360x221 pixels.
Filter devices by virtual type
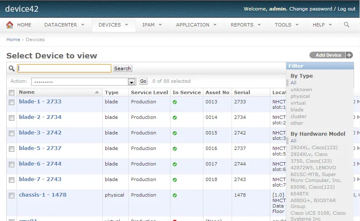click(x=298, y=103)
